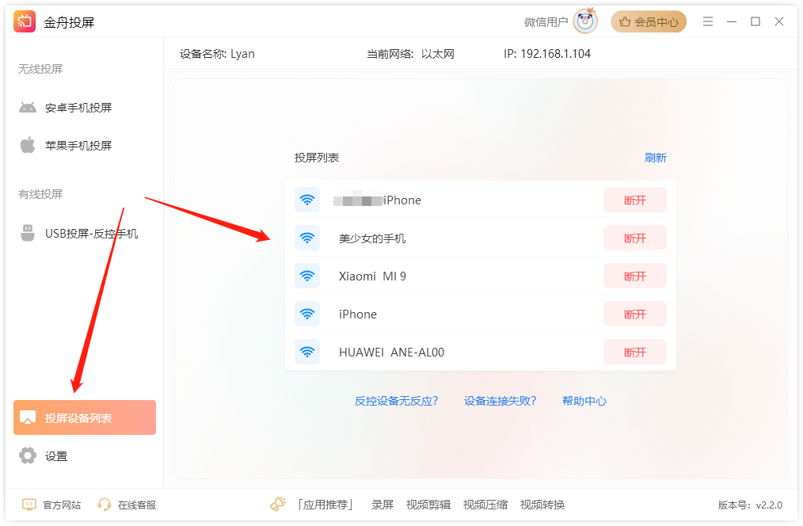Viewport: 803px width, 526px height.
Task: Click the IP address 192.168.1.104
Action: click(556, 54)
